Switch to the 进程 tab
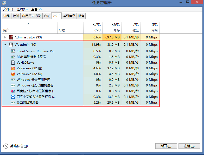This screenshot has width=204, height=155. coord(7,16)
